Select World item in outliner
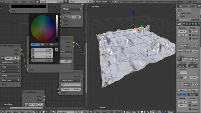 tap(182, 16)
